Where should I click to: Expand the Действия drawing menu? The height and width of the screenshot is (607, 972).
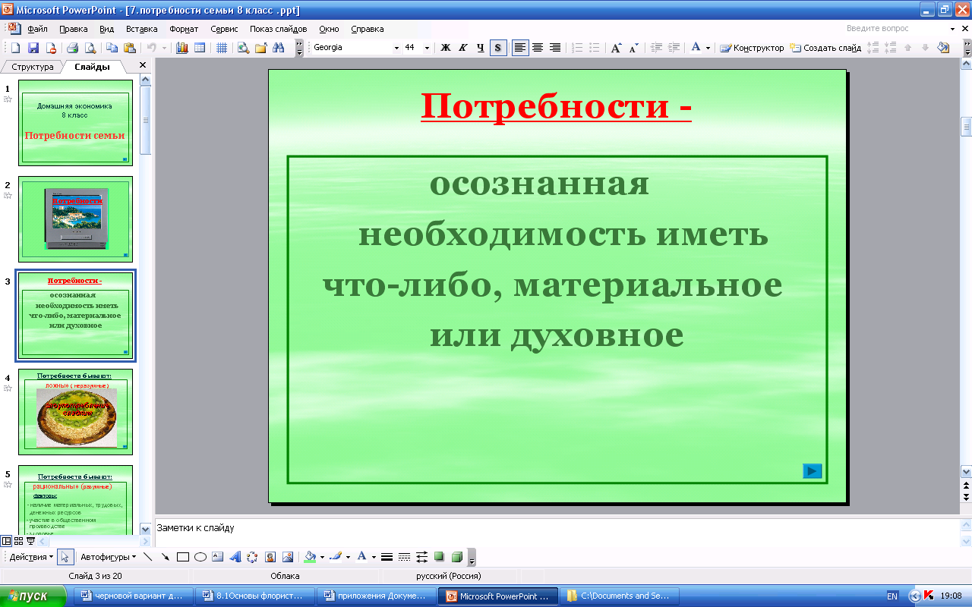[x=31, y=557]
